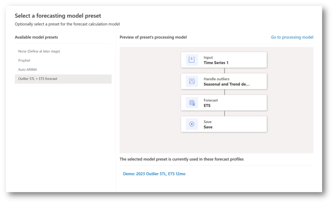
Task: Open the "Demo: 2023 Outlier STL, ETS 12mo" profile
Action: pyautogui.click(x=154, y=174)
